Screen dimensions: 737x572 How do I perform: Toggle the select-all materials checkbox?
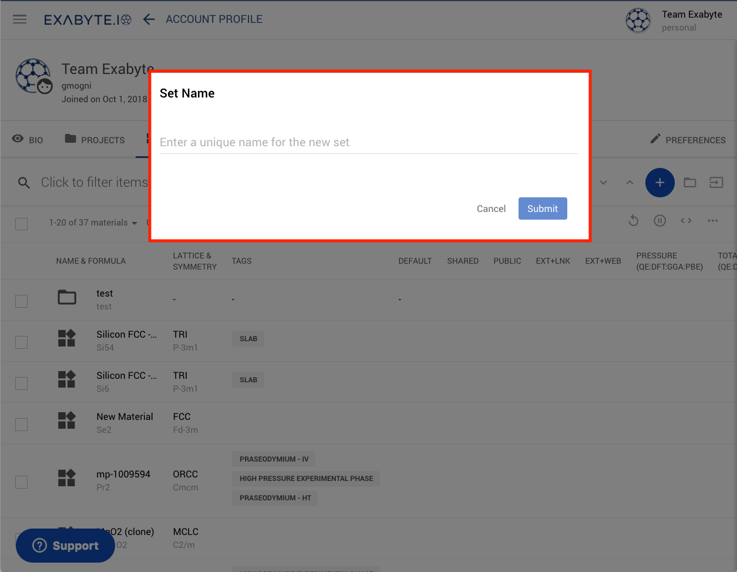[22, 224]
